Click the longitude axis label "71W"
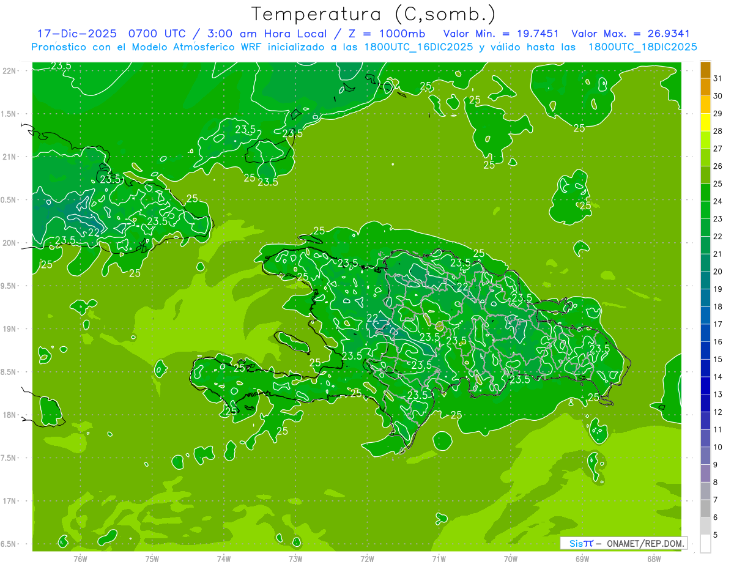 point(439,558)
